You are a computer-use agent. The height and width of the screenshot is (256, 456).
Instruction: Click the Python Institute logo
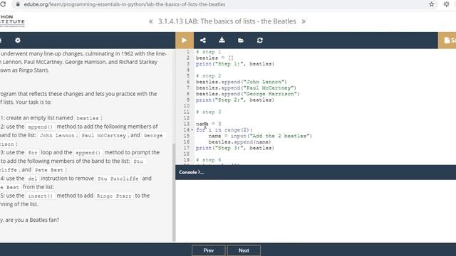coord(12,21)
